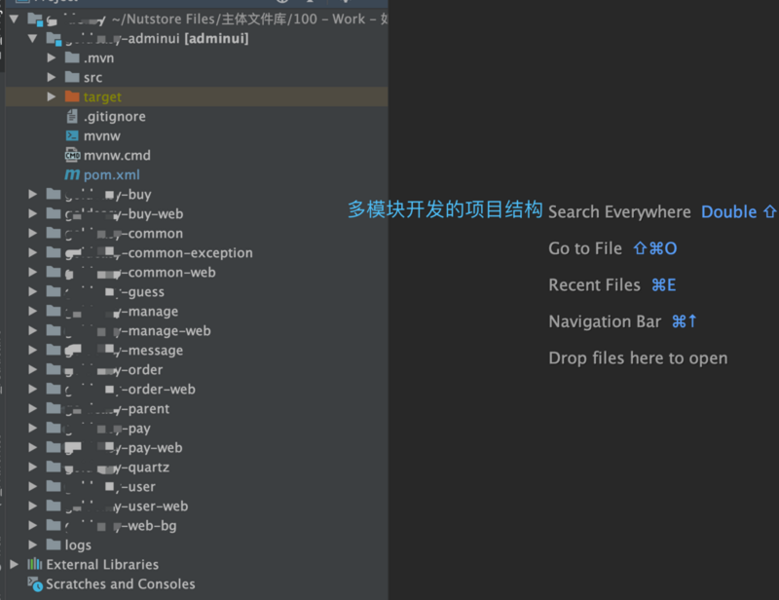The image size is (779, 600).
Task: Expand the common-exception module
Action: coord(32,252)
